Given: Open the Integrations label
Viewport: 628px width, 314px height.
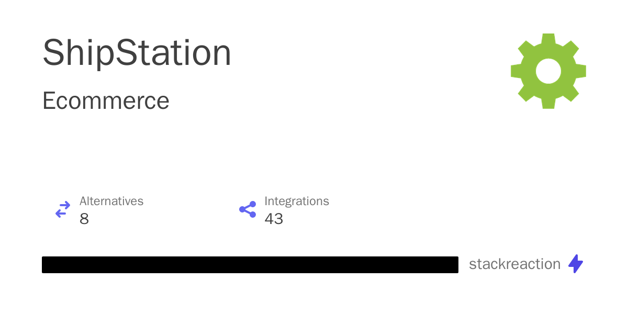Looking at the screenshot, I should tap(297, 201).
